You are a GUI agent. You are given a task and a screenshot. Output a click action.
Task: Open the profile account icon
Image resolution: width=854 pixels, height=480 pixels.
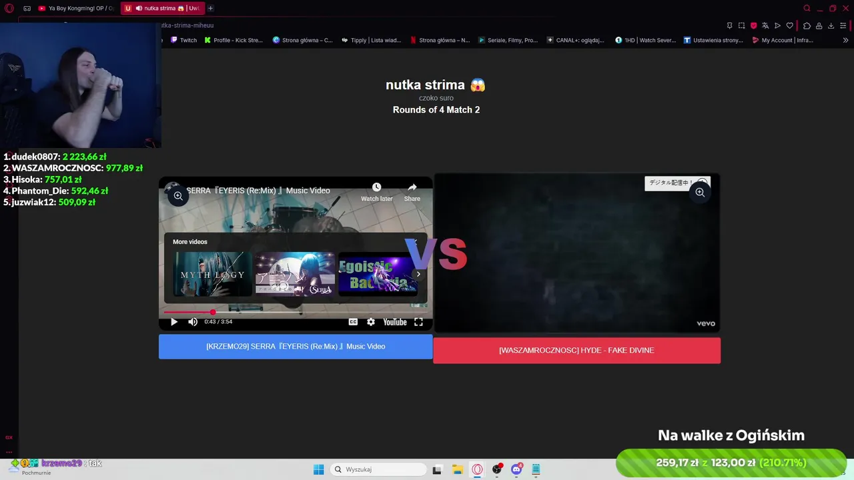[x=819, y=25]
